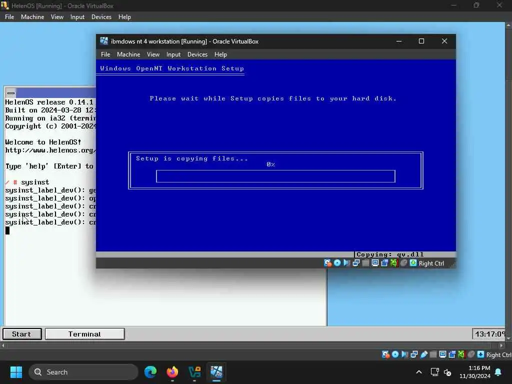512x384 pixels.
Task: Open Input menu in HelenOS VirtualBox window
Action: 77,17
